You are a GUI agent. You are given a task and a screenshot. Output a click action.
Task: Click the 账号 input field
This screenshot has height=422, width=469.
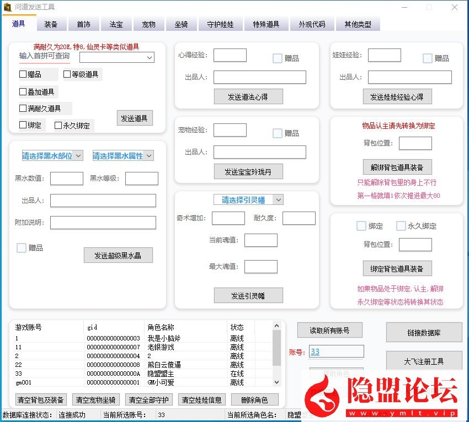pos(336,351)
